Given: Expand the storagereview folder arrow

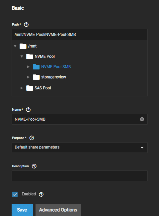Looking at the screenshot, I should (x=28, y=77).
